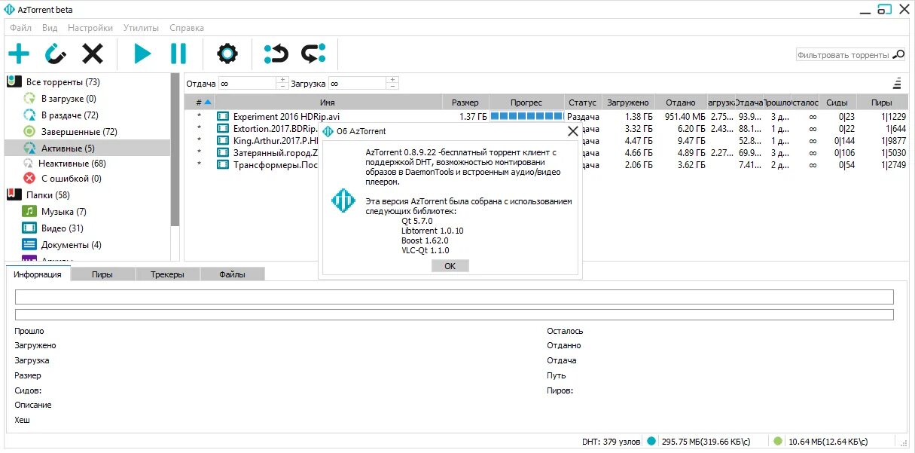Sort by the Пиры column header
Image resolution: width=915 pixels, height=453 pixels.
point(882,103)
